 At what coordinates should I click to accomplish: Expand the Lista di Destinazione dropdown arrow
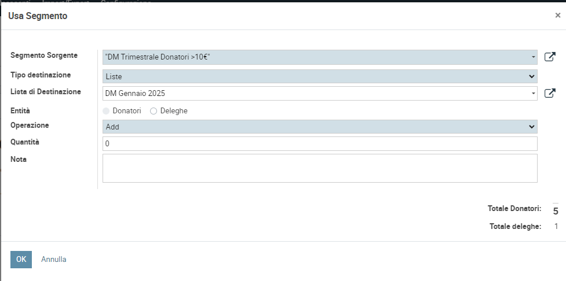[x=533, y=93]
